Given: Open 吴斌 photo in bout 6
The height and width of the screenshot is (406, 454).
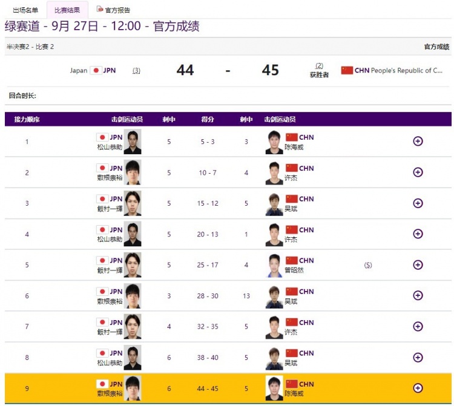Looking at the screenshot, I should pos(274,296).
